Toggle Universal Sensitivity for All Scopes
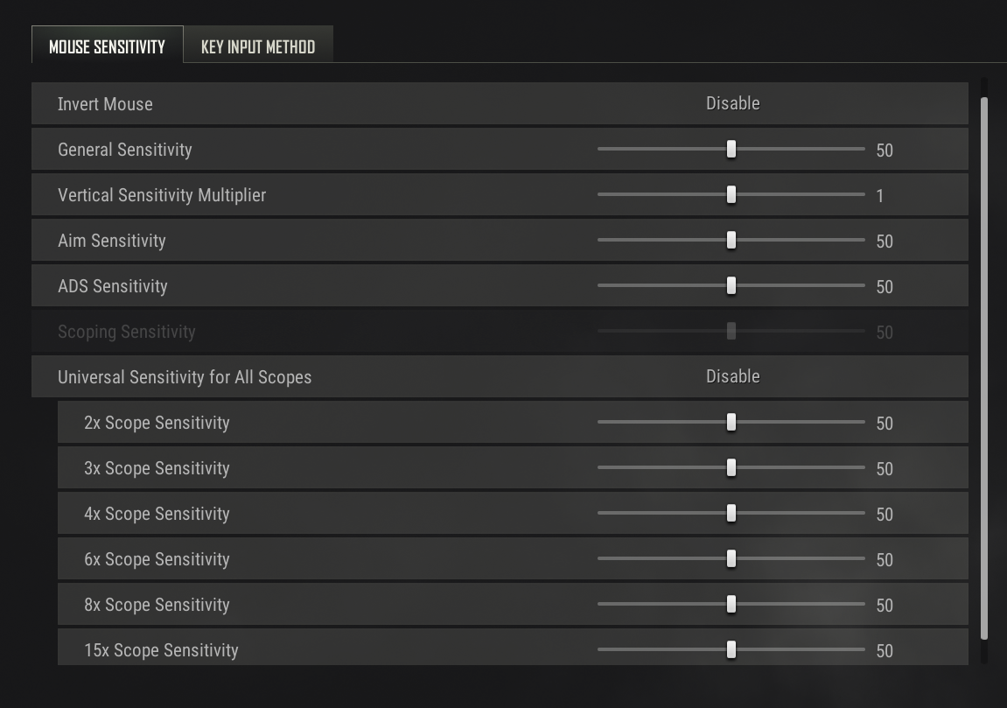The width and height of the screenshot is (1007, 708). pyautogui.click(x=732, y=376)
